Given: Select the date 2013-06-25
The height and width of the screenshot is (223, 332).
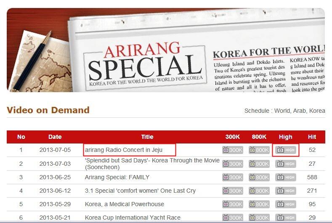Looking at the screenshot, I should tap(55, 177).
